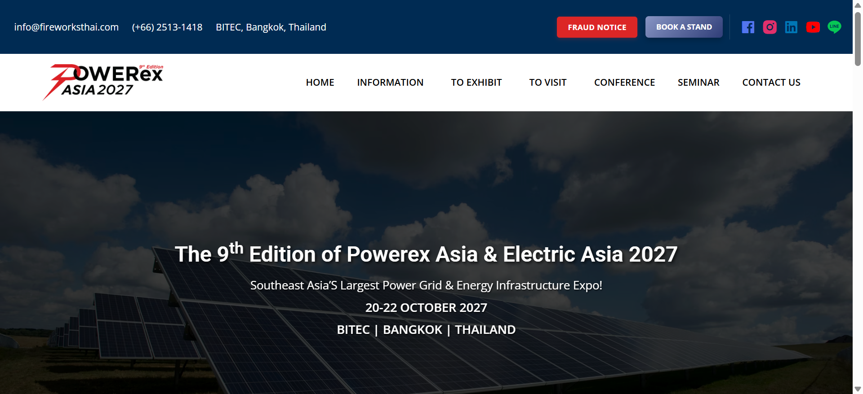Click the BITEC, Bangkok, Thailand address text

pyautogui.click(x=271, y=27)
